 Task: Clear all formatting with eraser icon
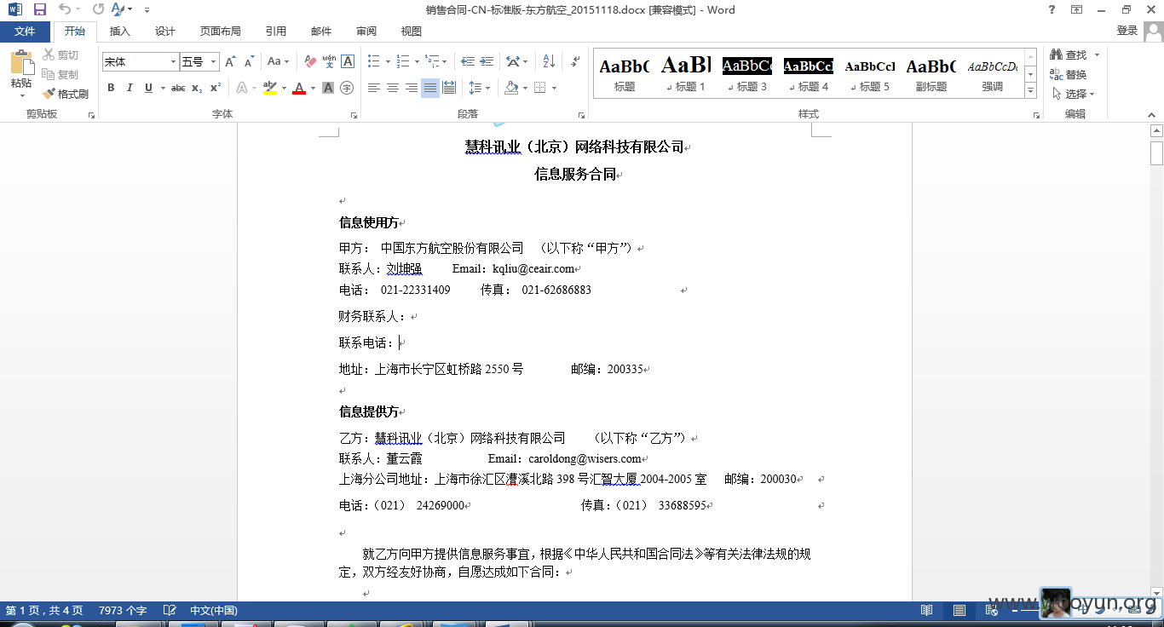click(309, 61)
